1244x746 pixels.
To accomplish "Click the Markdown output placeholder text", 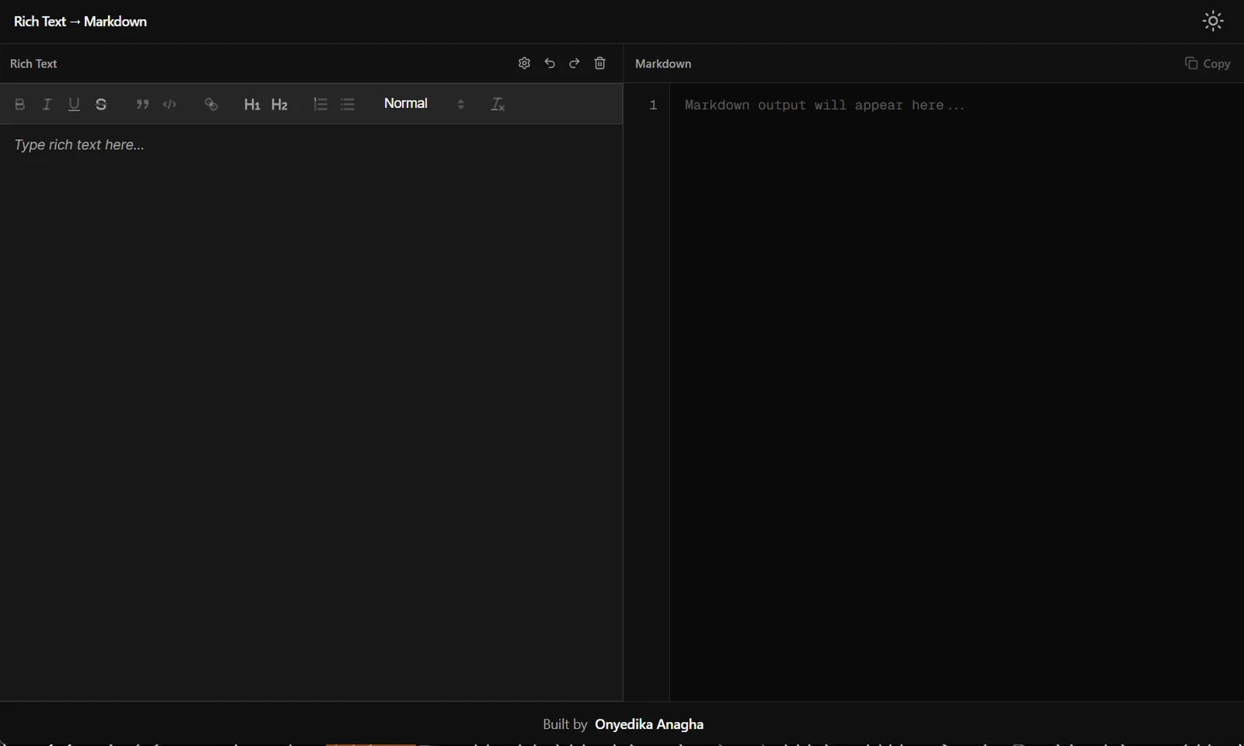I will [x=824, y=105].
